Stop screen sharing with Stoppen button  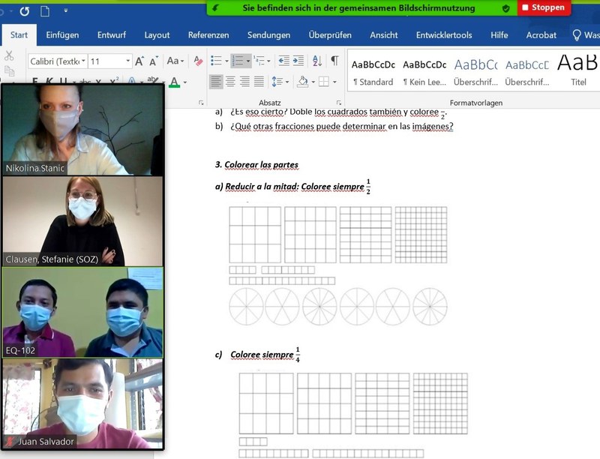[x=543, y=8]
